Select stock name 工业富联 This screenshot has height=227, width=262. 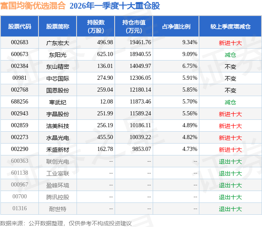click(x=58, y=173)
